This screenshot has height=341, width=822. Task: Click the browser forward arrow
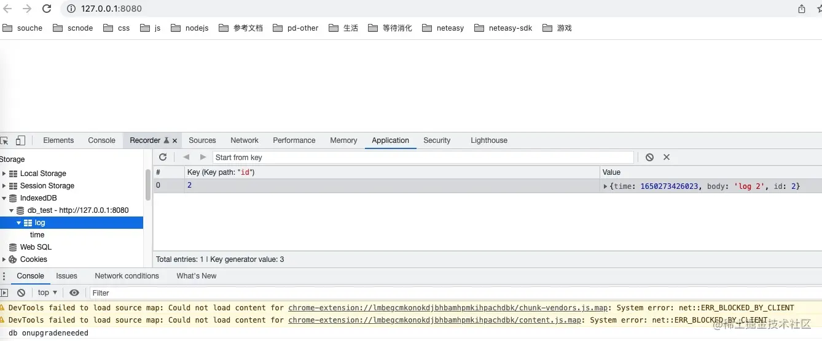click(x=26, y=9)
